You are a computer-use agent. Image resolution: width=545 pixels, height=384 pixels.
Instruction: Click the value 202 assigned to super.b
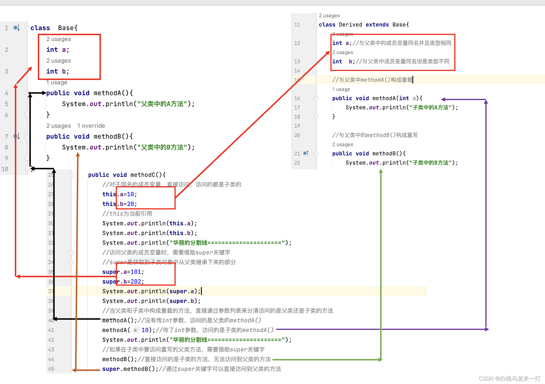[136, 282]
